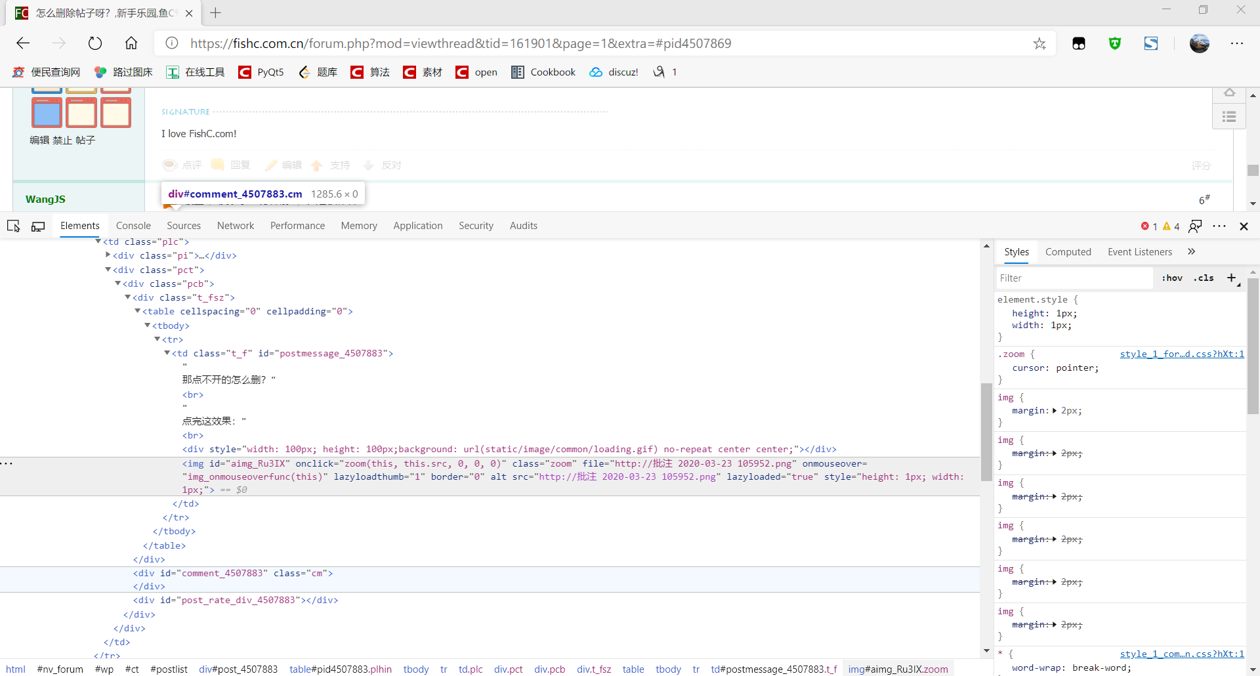Switch to the Sources tab
Viewport: 1260px width, 676px height.
184,226
